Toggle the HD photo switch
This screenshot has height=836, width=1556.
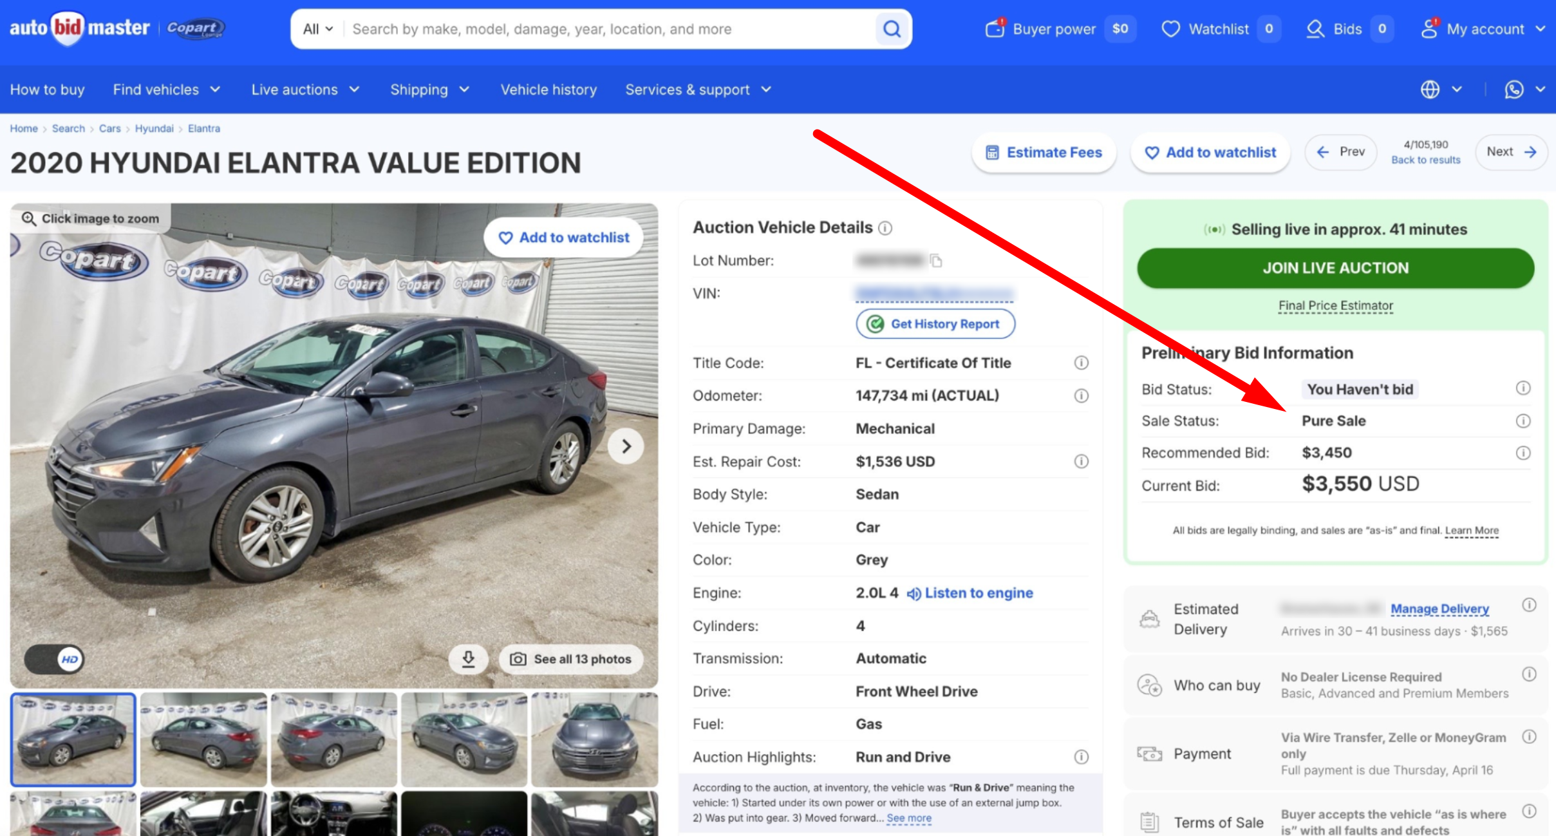[x=55, y=659]
